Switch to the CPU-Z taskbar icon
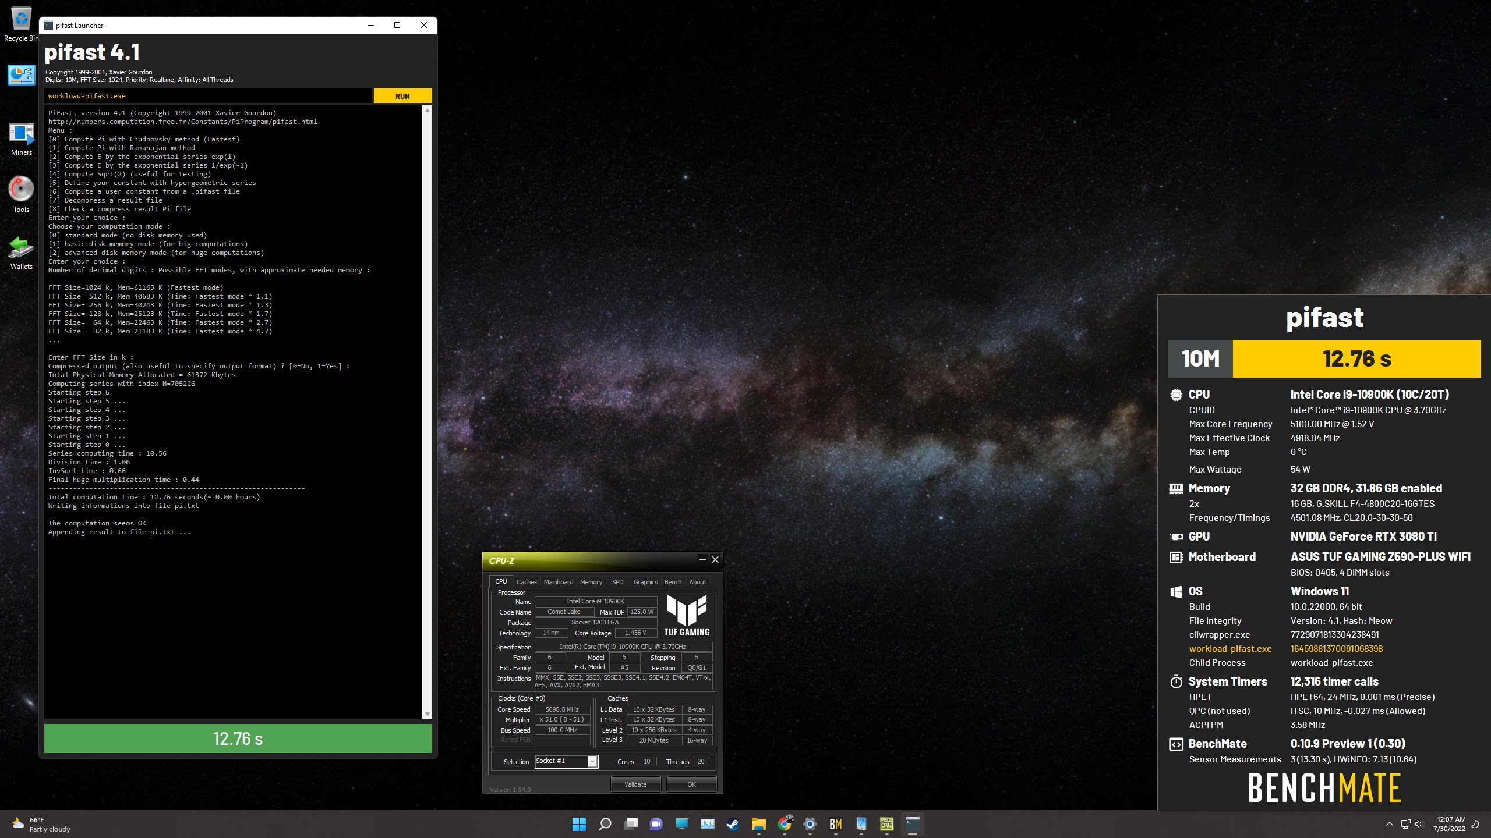Viewport: 1491px width, 838px height. tap(887, 824)
